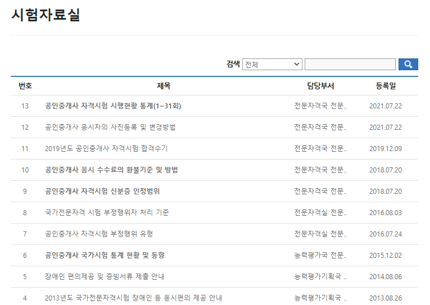Image resolution: width=430 pixels, height=305 pixels.
Task: Open post 공인중개사 자격시험 신분증 인정범위
Action: coord(102,192)
